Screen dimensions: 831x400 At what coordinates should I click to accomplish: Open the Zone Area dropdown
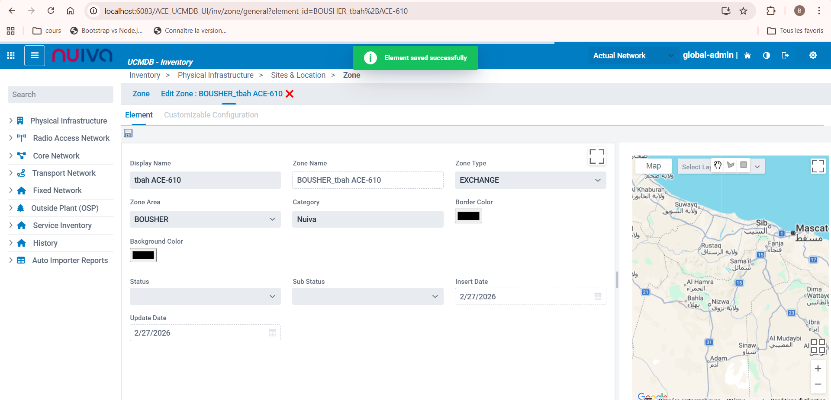coord(205,219)
